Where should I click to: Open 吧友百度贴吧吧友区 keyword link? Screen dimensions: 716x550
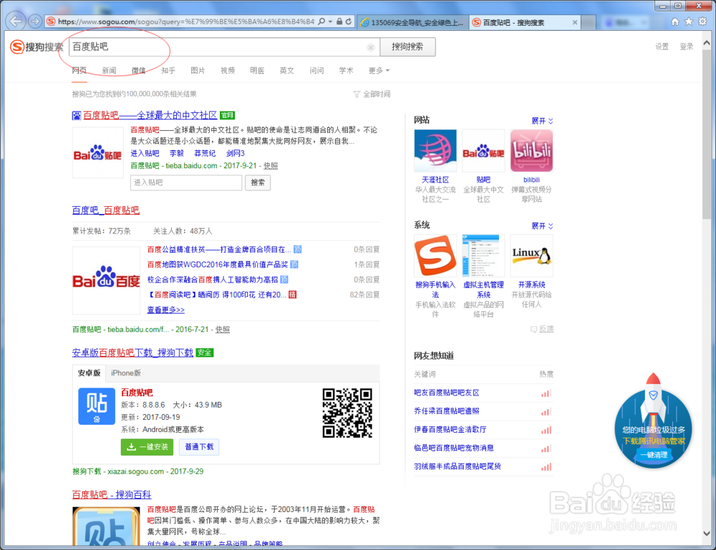click(447, 393)
